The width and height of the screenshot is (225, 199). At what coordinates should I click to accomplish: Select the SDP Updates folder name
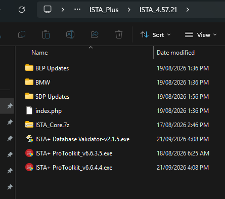point(52,97)
